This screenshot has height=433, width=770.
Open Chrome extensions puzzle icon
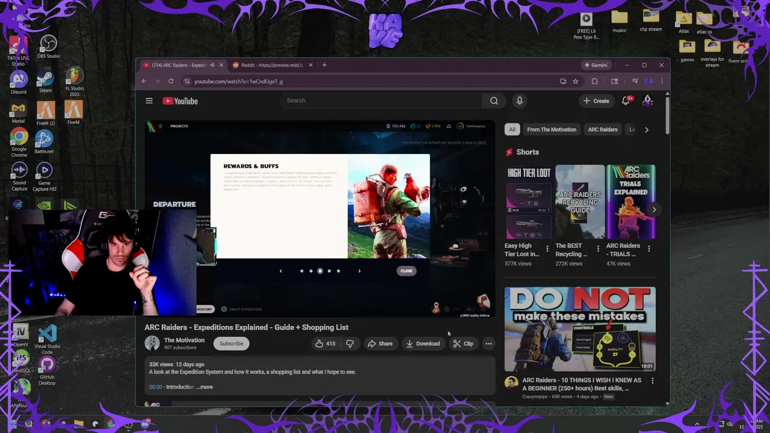point(595,81)
